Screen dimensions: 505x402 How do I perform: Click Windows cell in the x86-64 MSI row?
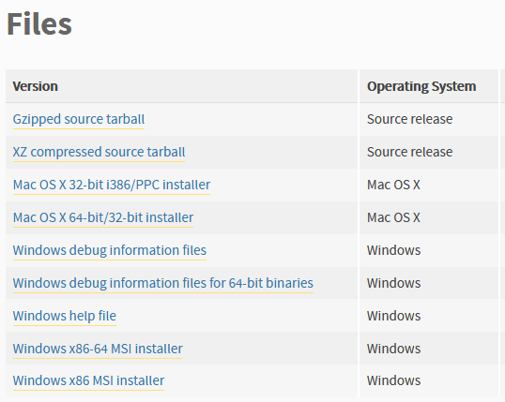393,349
